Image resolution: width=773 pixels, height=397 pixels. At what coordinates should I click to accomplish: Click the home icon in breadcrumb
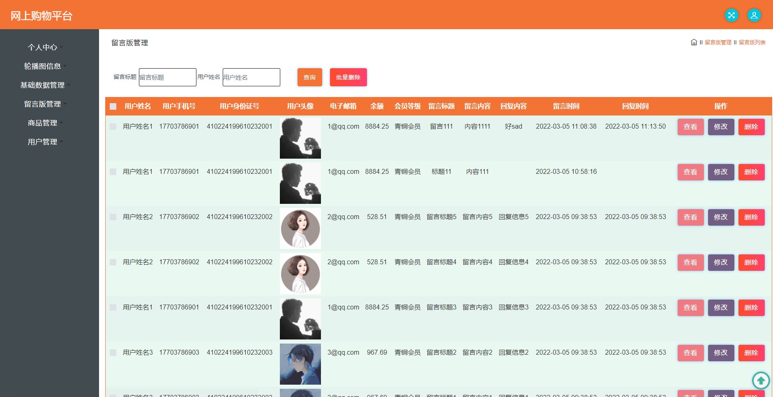coord(694,42)
